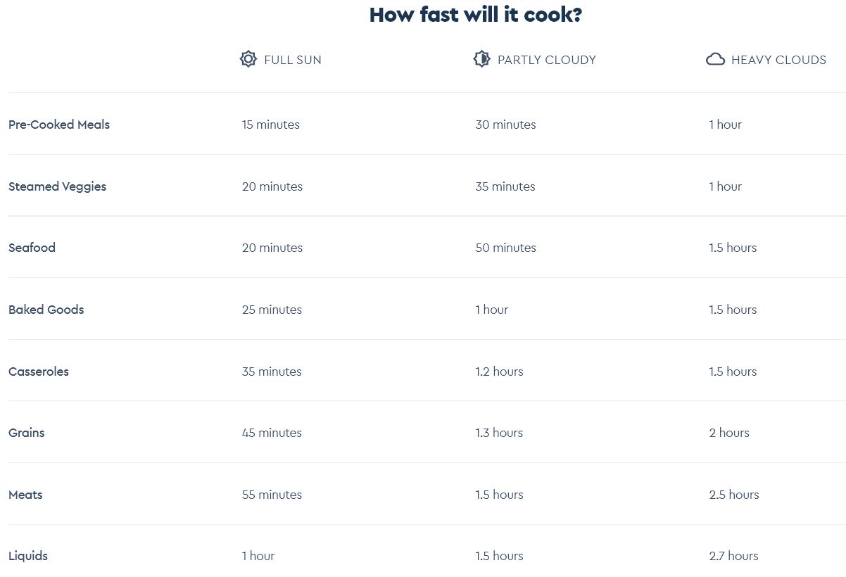Screen dimensions: 846x577
Task: Click the 15 minutes full sun value
Action: pos(271,125)
